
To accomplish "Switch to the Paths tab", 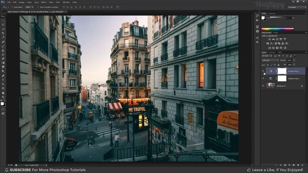I will [280, 52].
